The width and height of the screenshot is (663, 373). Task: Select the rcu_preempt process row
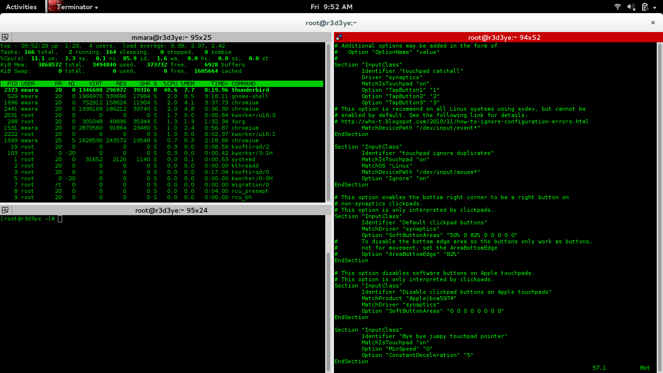tap(162, 191)
